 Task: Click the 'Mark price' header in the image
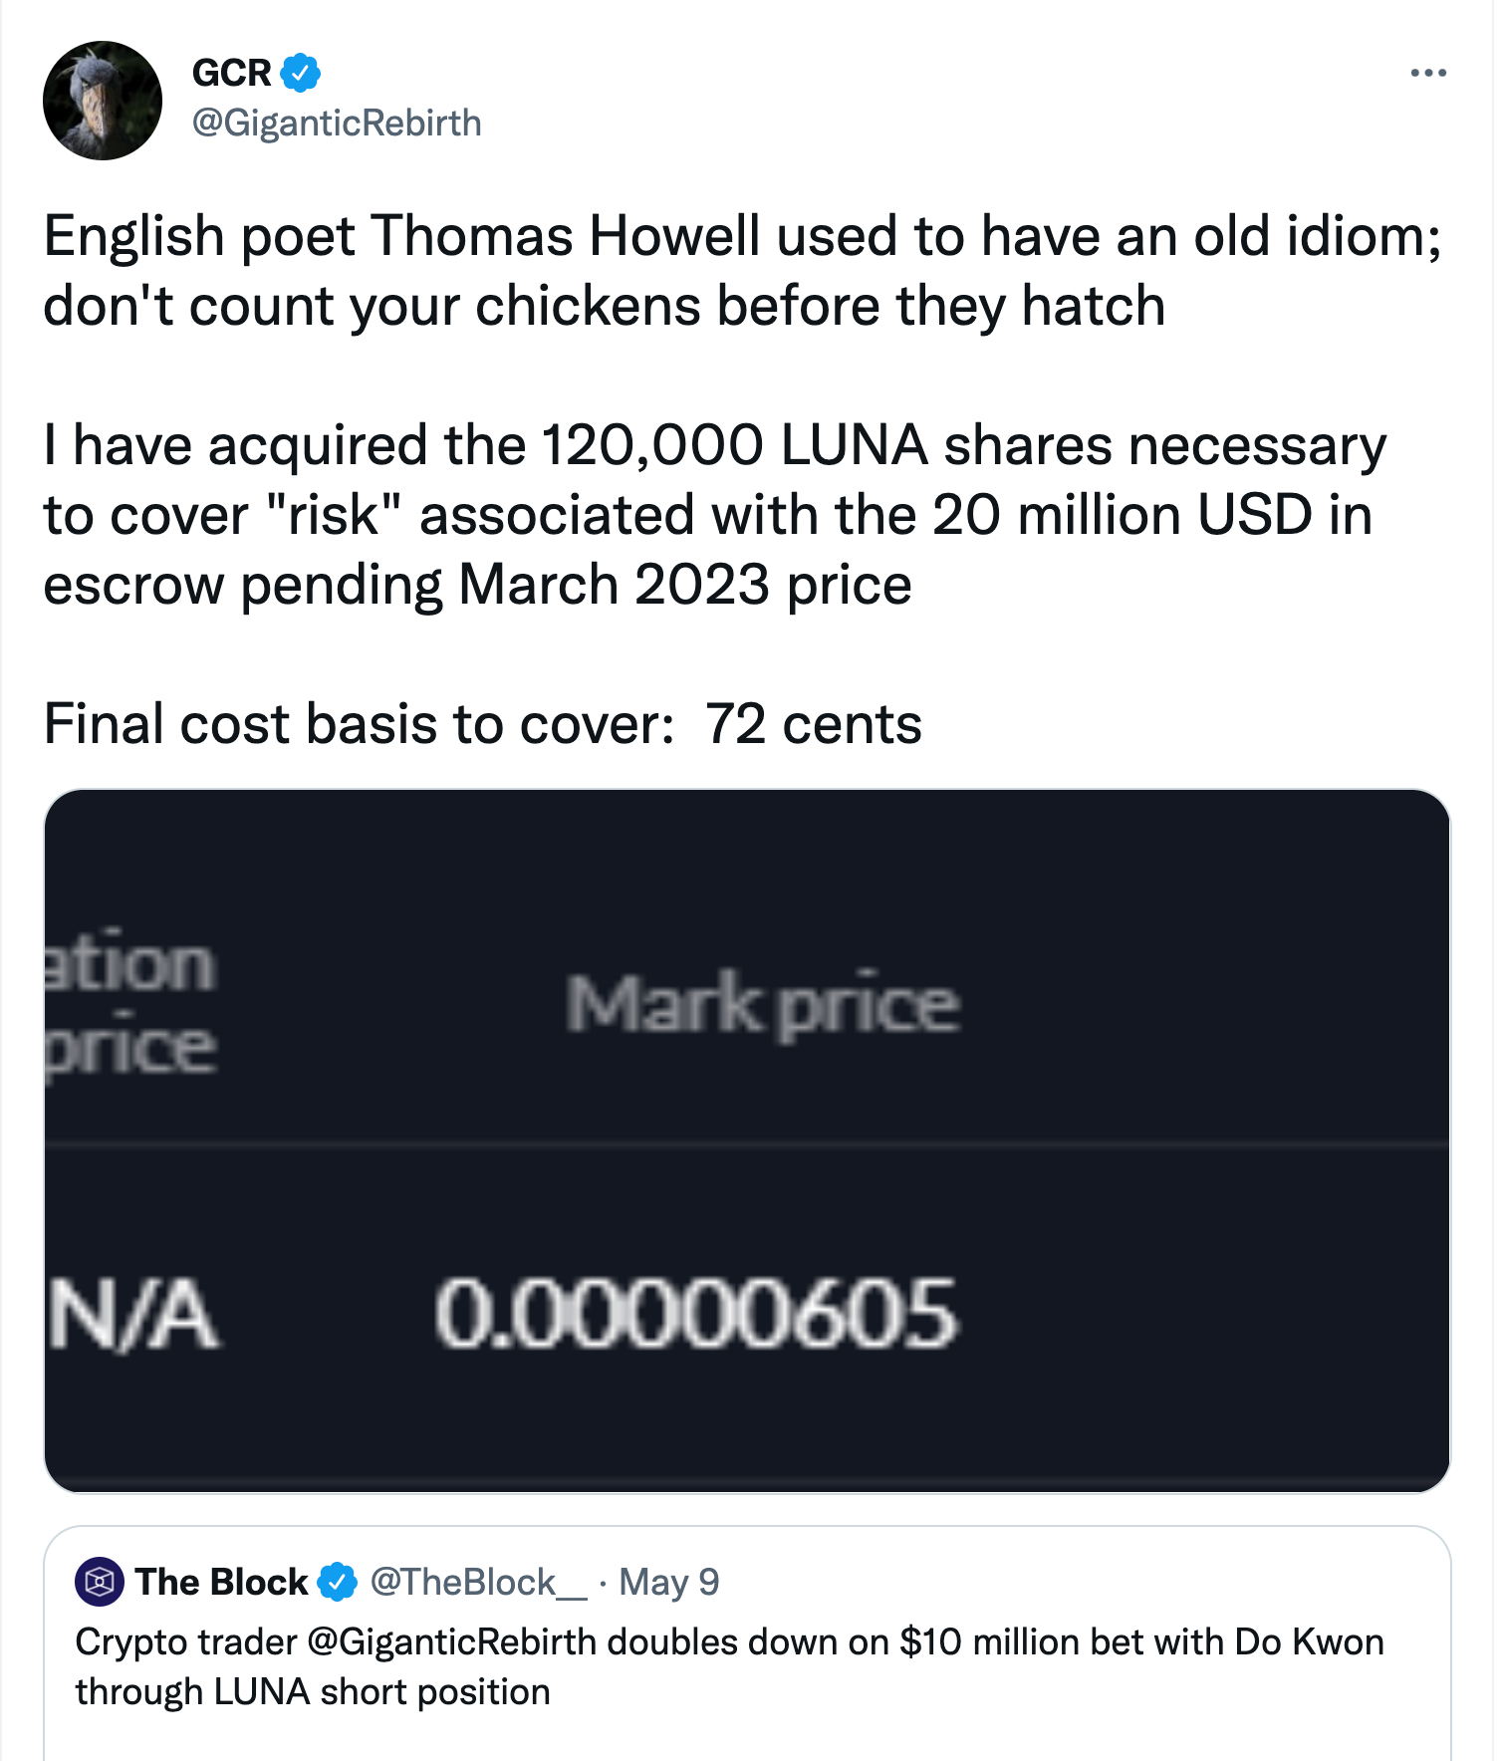click(763, 1004)
